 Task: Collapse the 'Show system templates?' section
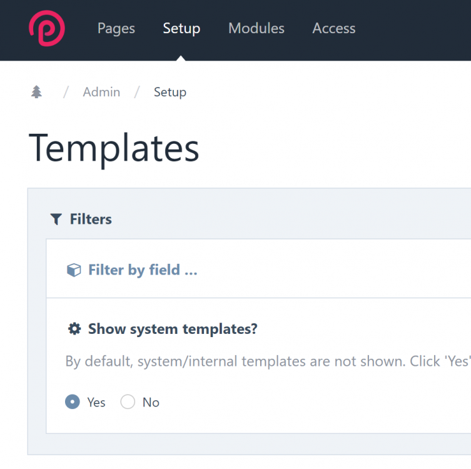172,329
